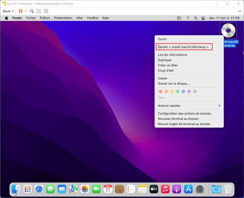This screenshot has width=244, height=198.
Task: Open Podcasts app in the Dock
Action: [x=176, y=189]
